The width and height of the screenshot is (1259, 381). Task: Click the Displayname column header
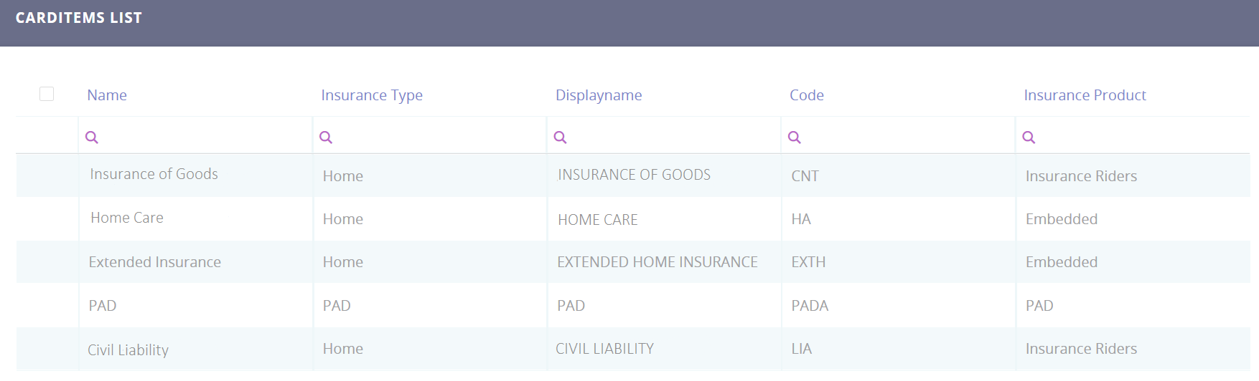pos(599,95)
